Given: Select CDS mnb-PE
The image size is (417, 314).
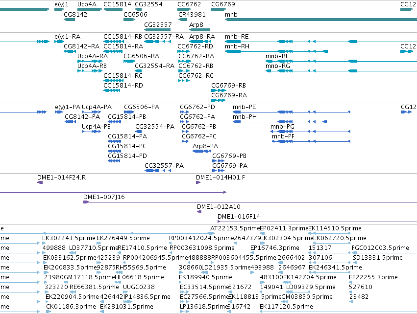Looking at the screenshot, I should [292, 112].
